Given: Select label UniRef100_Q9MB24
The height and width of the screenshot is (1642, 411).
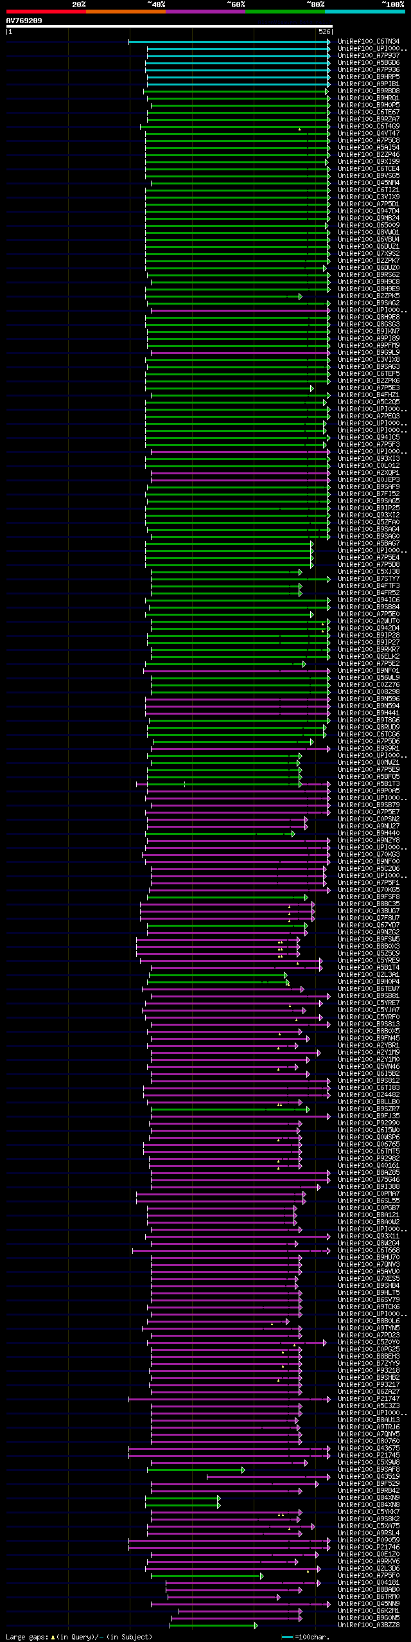Looking at the screenshot, I should (369, 219).
